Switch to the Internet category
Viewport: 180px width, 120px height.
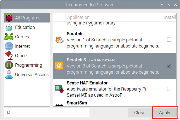click(27, 46)
